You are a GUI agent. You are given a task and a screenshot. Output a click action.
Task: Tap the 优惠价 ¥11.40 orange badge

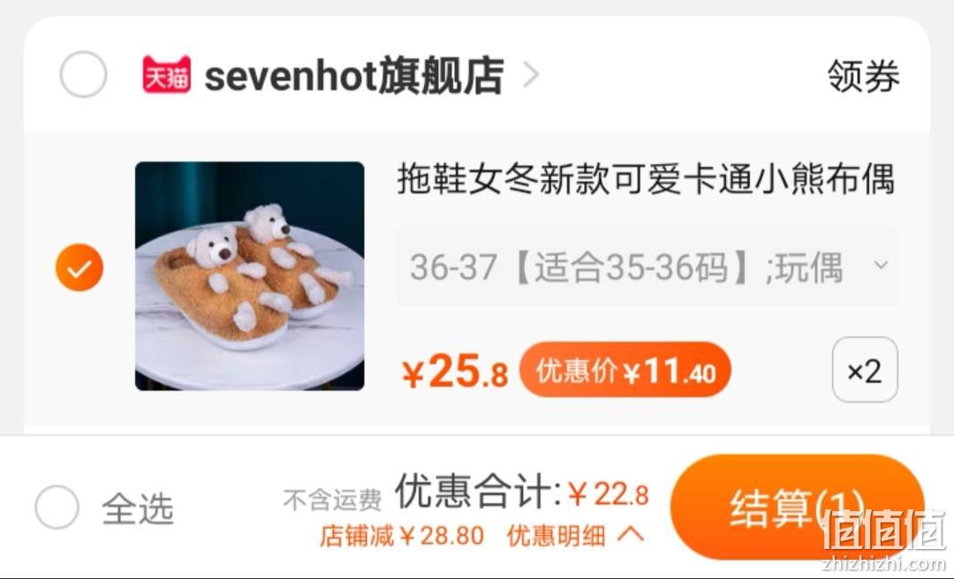tap(625, 370)
